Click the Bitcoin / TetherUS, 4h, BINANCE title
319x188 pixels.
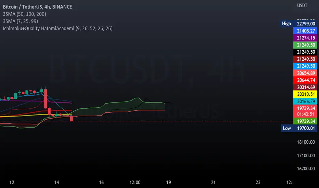pyautogui.click(x=37, y=7)
